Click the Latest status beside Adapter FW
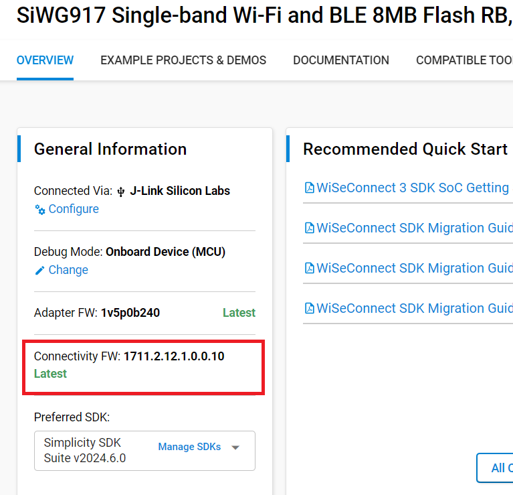The height and width of the screenshot is (495, 513). point(239,313)
